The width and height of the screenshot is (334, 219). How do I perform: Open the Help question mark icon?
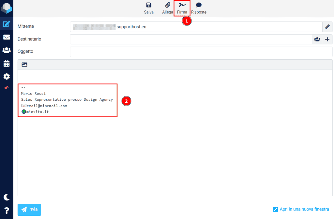click(7, 211)
